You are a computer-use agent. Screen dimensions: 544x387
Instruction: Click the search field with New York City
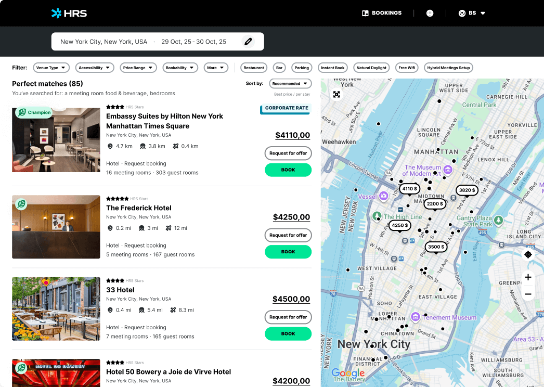click(158, 42)
